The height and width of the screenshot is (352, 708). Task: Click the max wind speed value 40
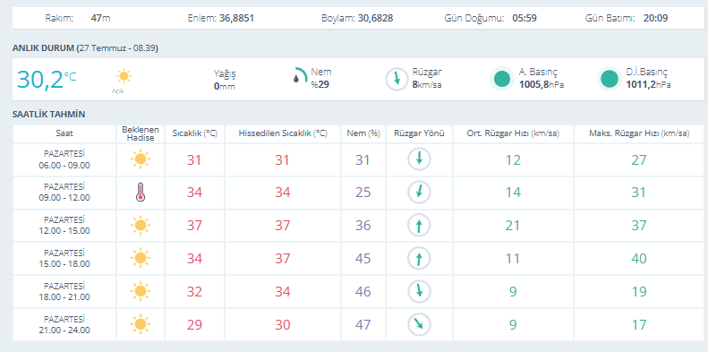[639, 259]
